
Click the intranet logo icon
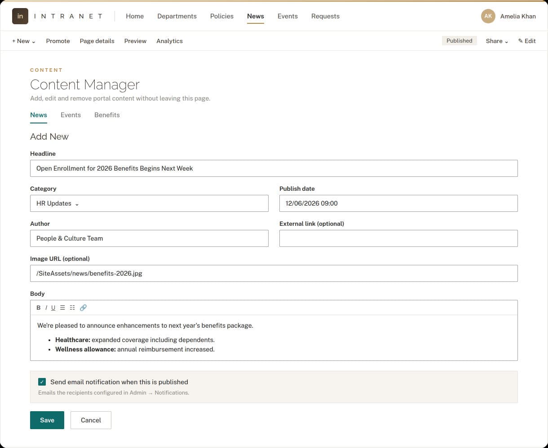coord(20,16)
